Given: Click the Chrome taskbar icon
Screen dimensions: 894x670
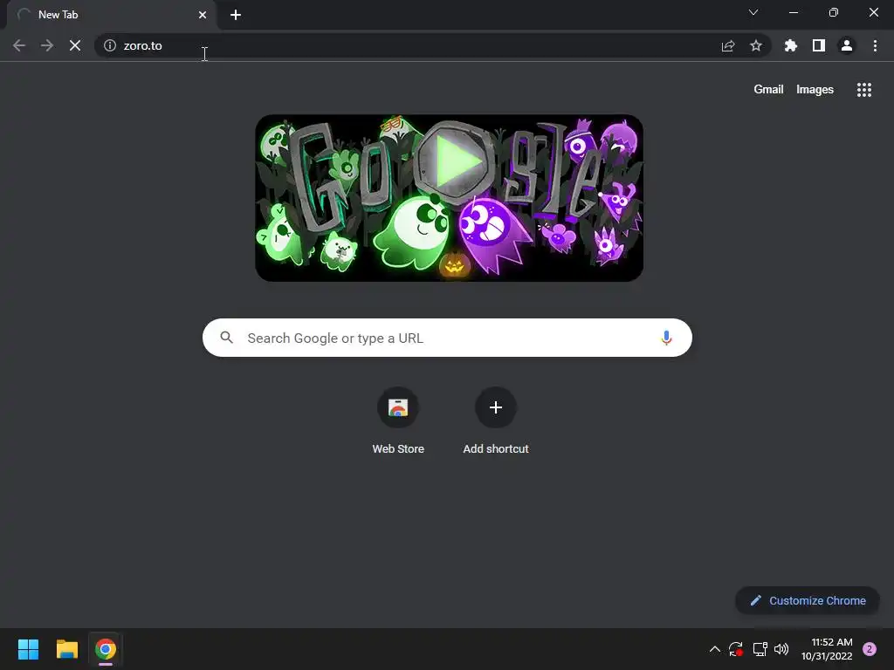Looking at the screenshot, I should pyautogui.click(x=106, y=649).
